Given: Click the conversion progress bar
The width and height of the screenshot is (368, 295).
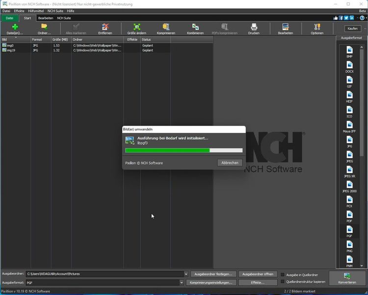Looking at the screenshot, I should click(184, 150).
